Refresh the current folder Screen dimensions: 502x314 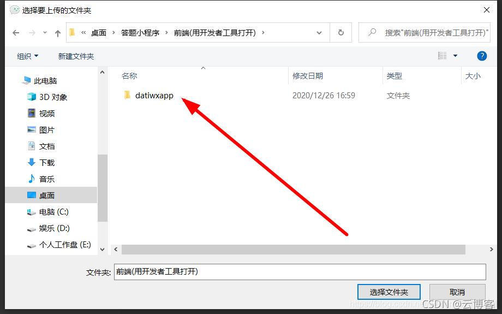click(x=341, y=33)
